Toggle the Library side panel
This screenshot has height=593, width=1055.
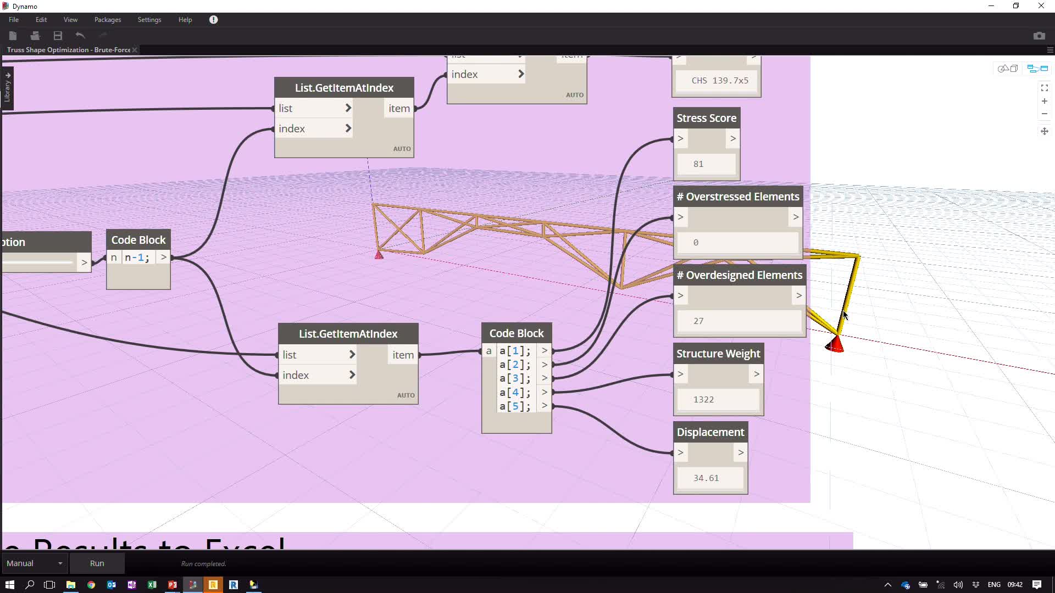[8, 88]
